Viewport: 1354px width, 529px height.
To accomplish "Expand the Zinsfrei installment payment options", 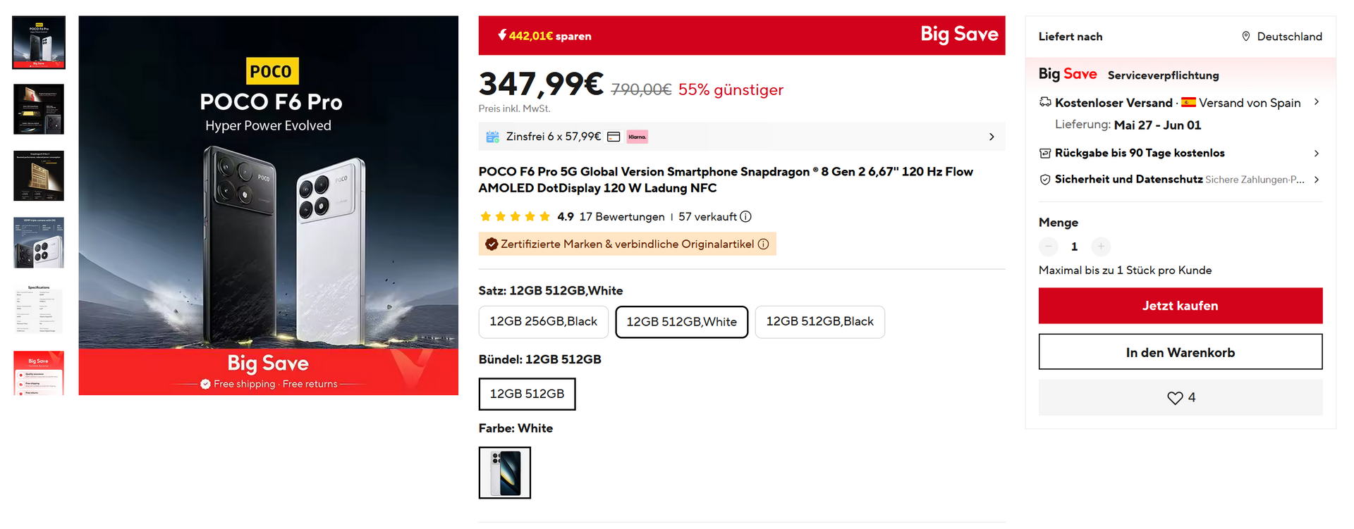I will (x=991, y=137).
